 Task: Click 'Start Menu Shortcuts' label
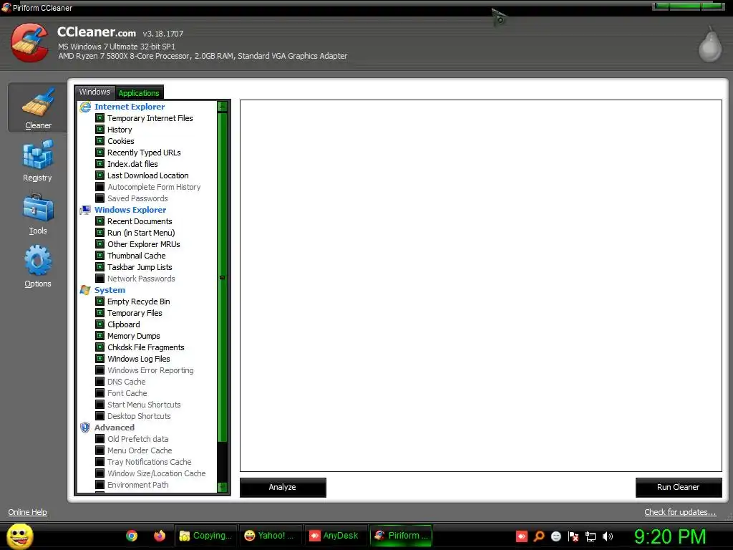[144, 405]
